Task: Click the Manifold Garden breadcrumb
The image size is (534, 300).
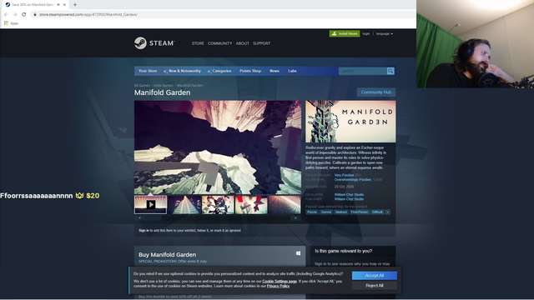Action: [x=189, y=85]
